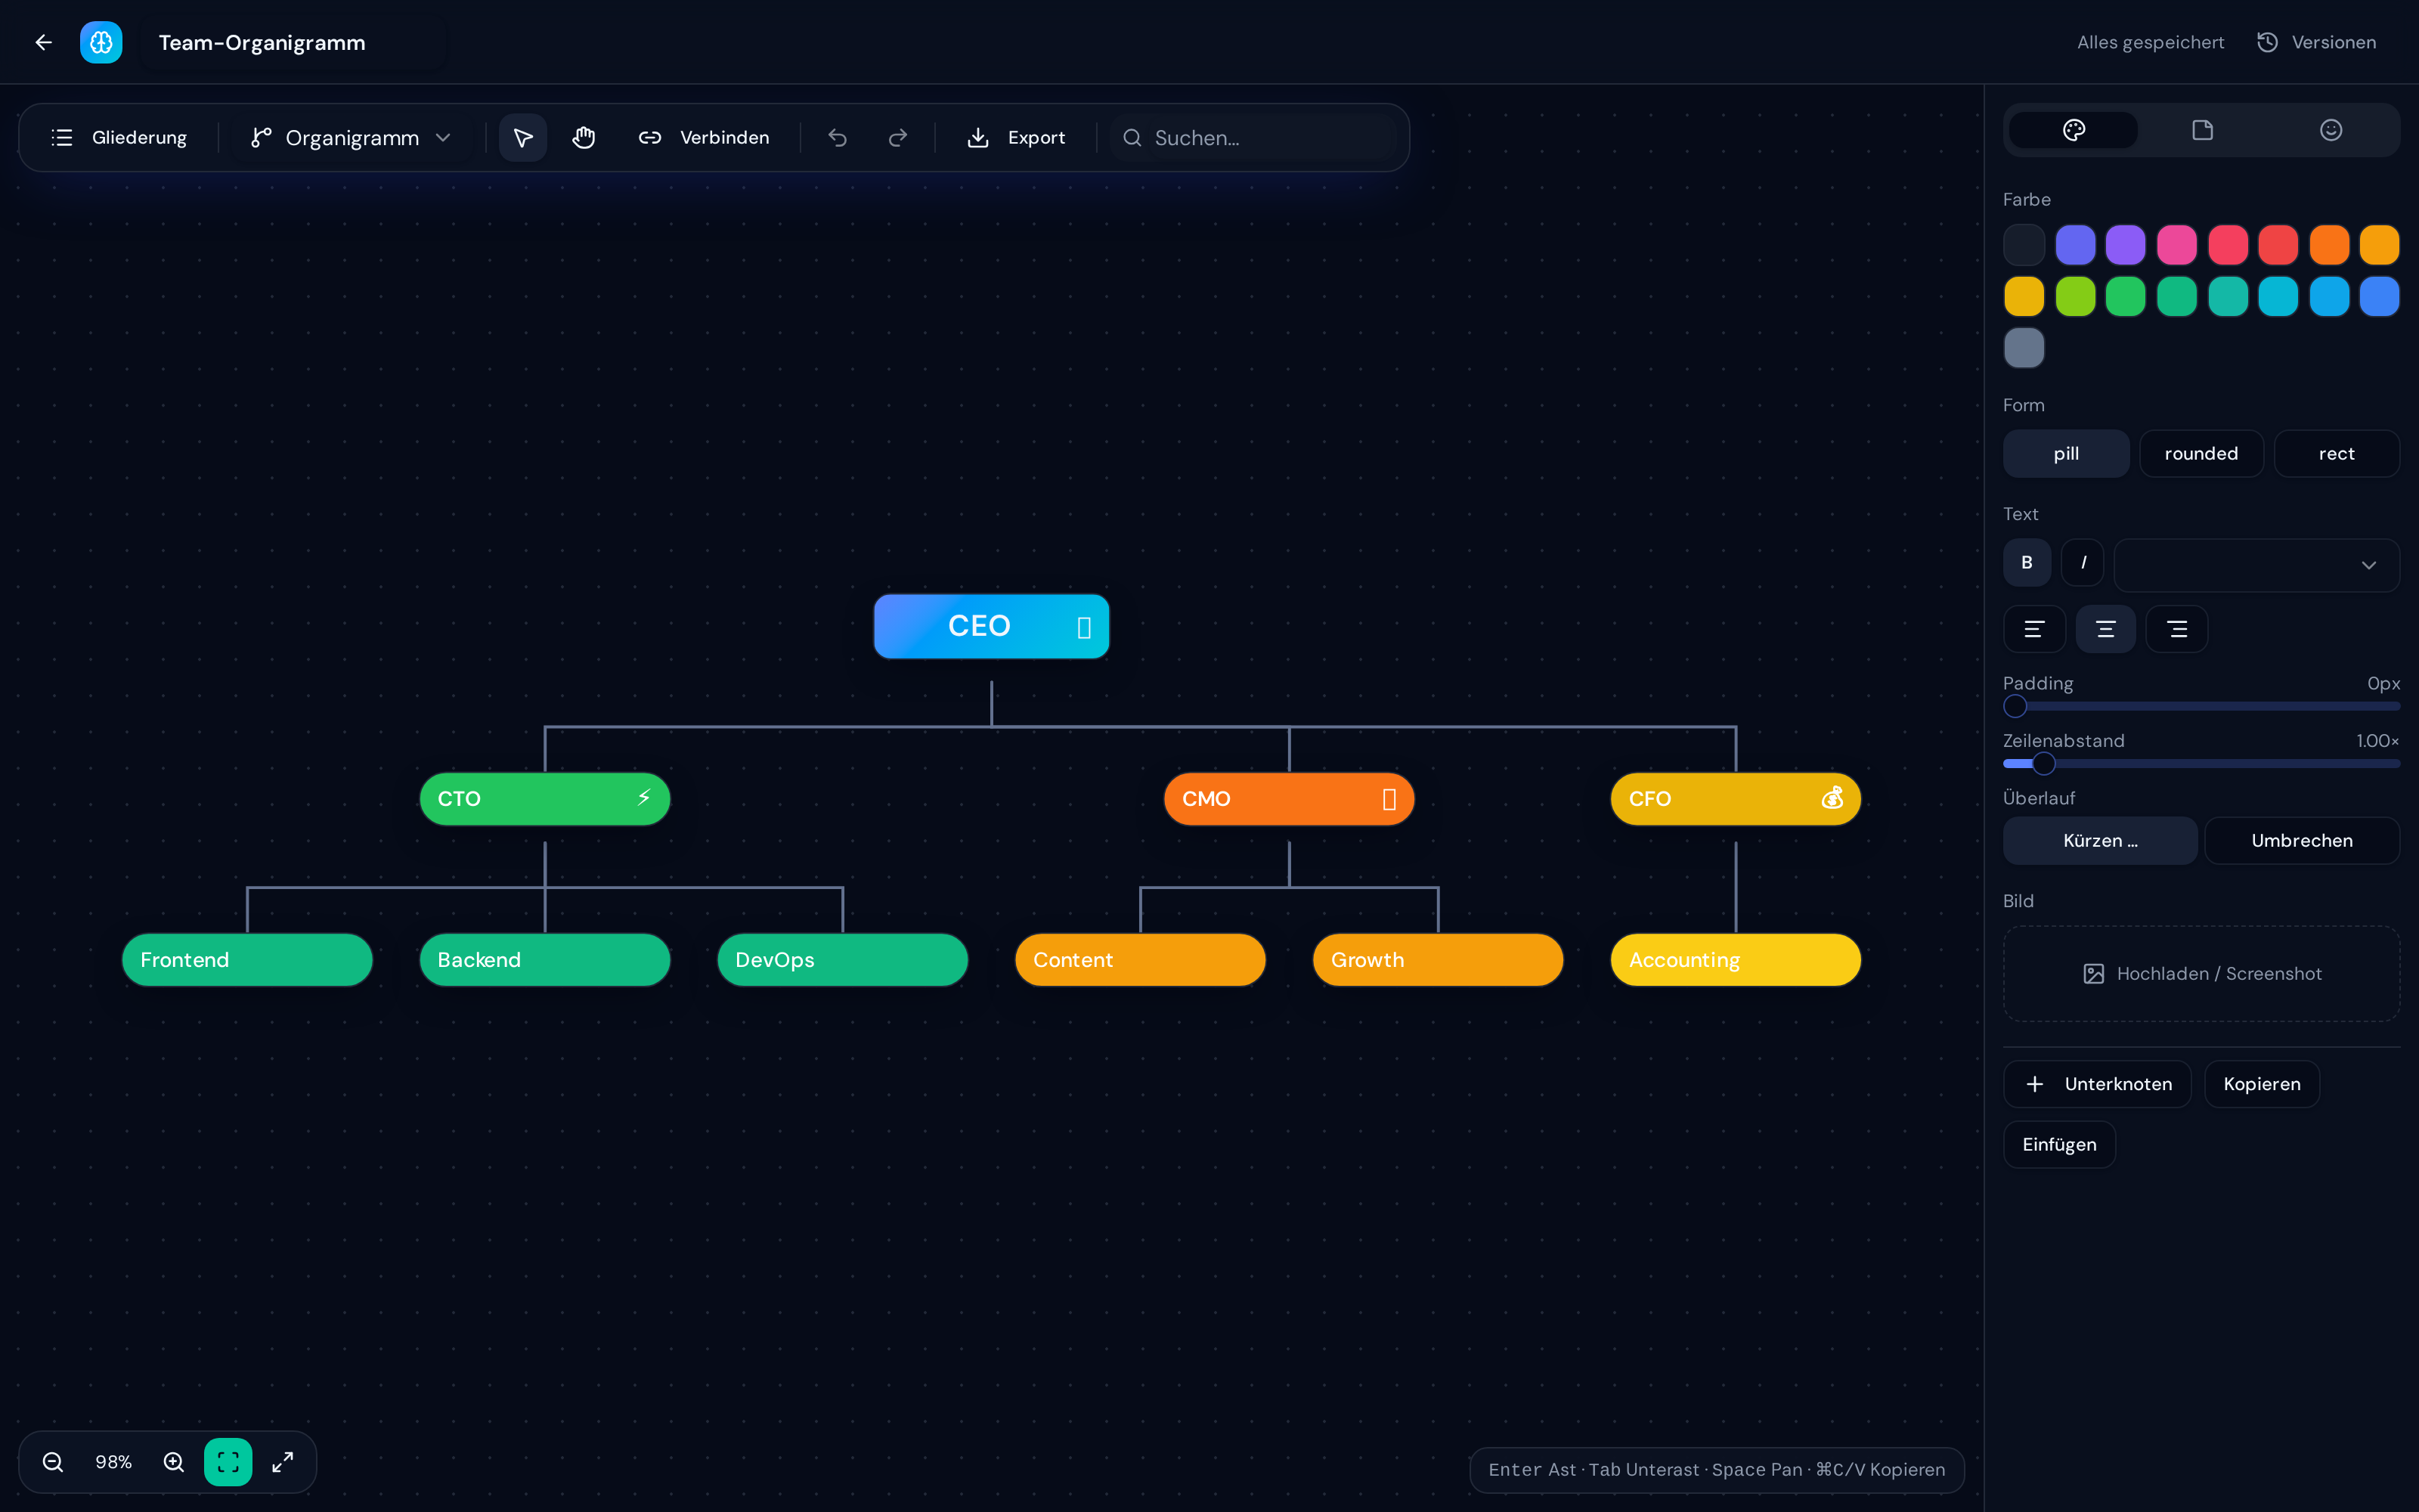Click the green fit-to-screen icon

coord(228,1462)
